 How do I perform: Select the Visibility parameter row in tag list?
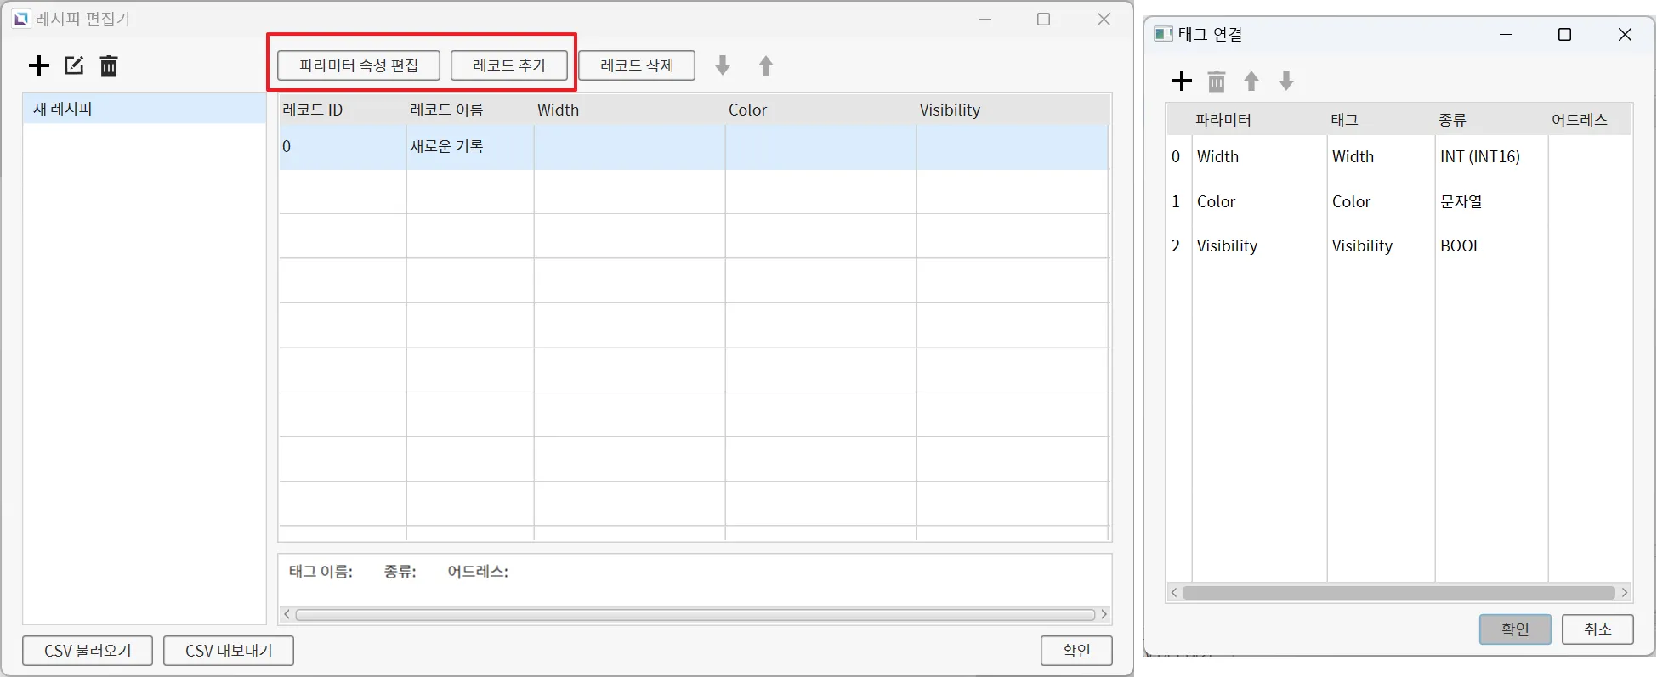point(1227,246)
